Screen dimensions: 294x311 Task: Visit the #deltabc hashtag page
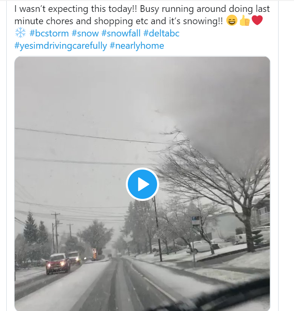coord(161,33)
